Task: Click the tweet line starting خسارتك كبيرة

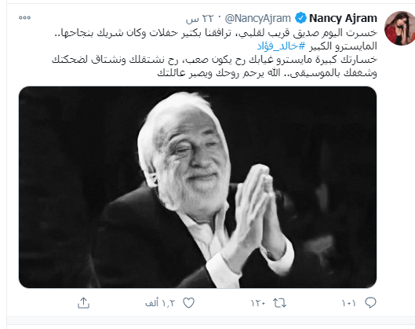Action: (x=214, y=60)
